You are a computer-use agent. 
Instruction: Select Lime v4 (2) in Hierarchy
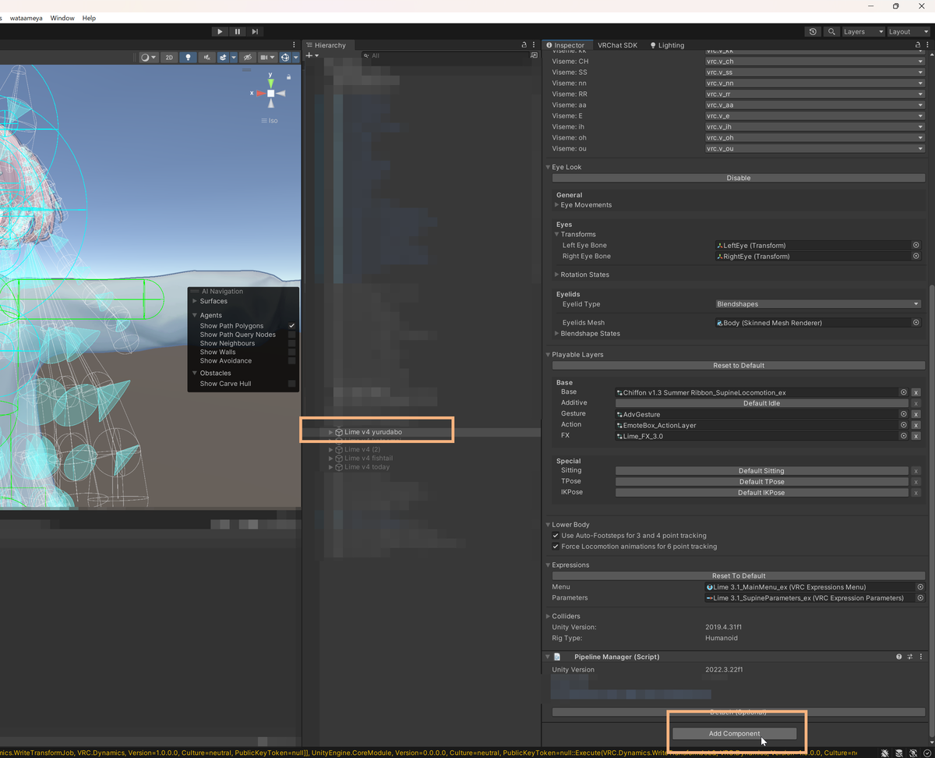pyautogui.click(x=362, y=449)
